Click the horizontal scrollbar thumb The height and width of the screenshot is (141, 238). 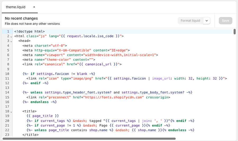(x=89, y=139)
